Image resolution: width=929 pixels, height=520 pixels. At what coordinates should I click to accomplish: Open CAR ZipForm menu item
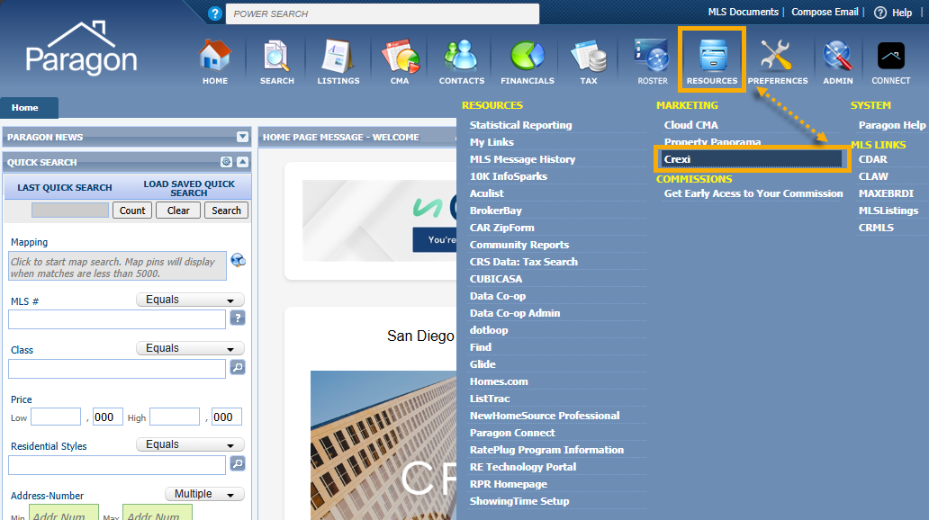pyautogui.click(x=501, y=228)
